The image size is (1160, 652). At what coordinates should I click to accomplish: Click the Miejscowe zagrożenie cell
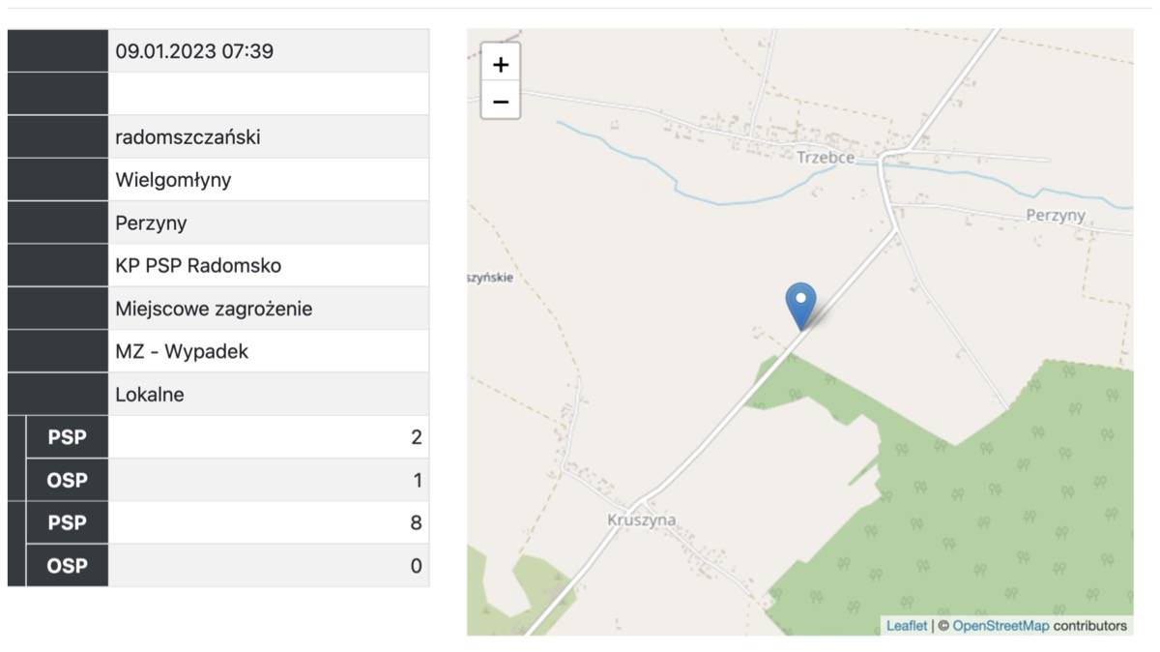click(268, 310)
